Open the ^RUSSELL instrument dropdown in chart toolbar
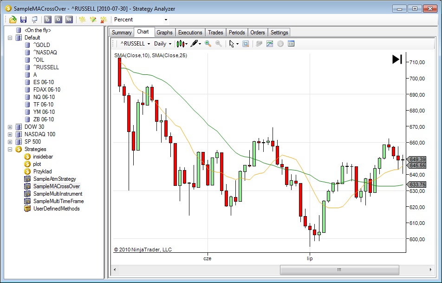 (x=135, y=44)
